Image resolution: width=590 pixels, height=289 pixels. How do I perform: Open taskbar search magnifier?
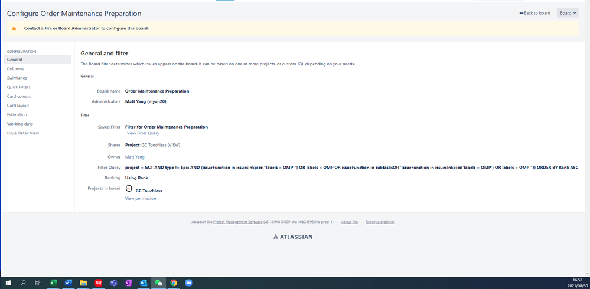[23, 283]
